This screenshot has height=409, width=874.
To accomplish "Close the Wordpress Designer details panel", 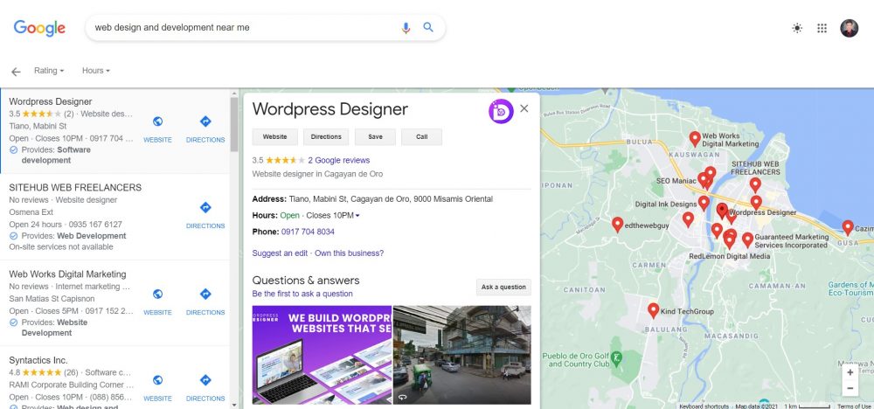I will (524, 108).
